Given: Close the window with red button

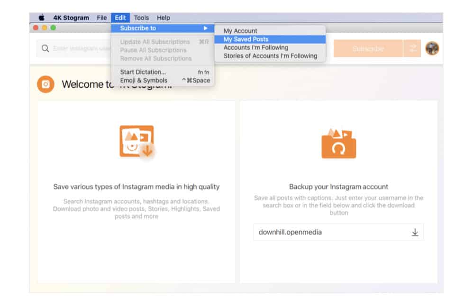Looking at the screenshot, I should click(x=36, y=28).
